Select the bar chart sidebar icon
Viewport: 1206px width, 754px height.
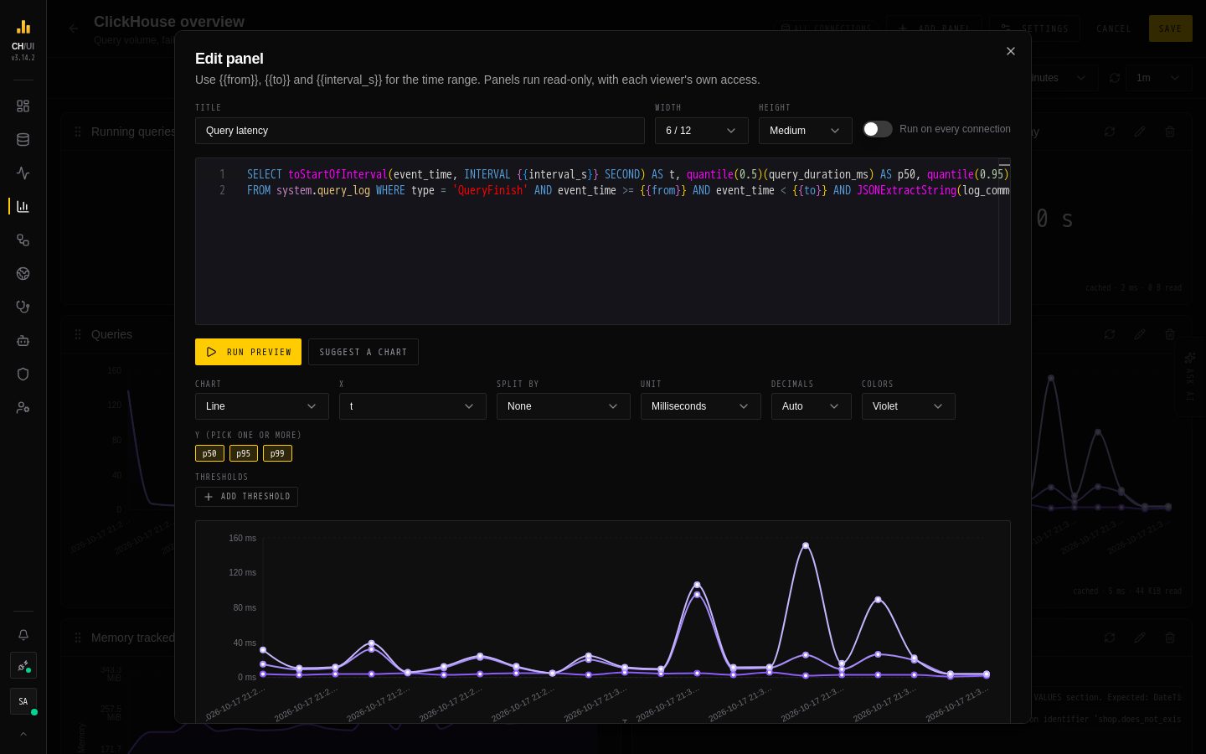23,207
